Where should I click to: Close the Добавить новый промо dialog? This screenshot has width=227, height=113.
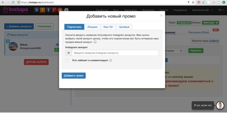point(161,16)
